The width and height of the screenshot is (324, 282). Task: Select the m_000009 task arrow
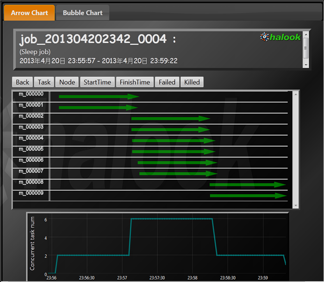(248, 195)
